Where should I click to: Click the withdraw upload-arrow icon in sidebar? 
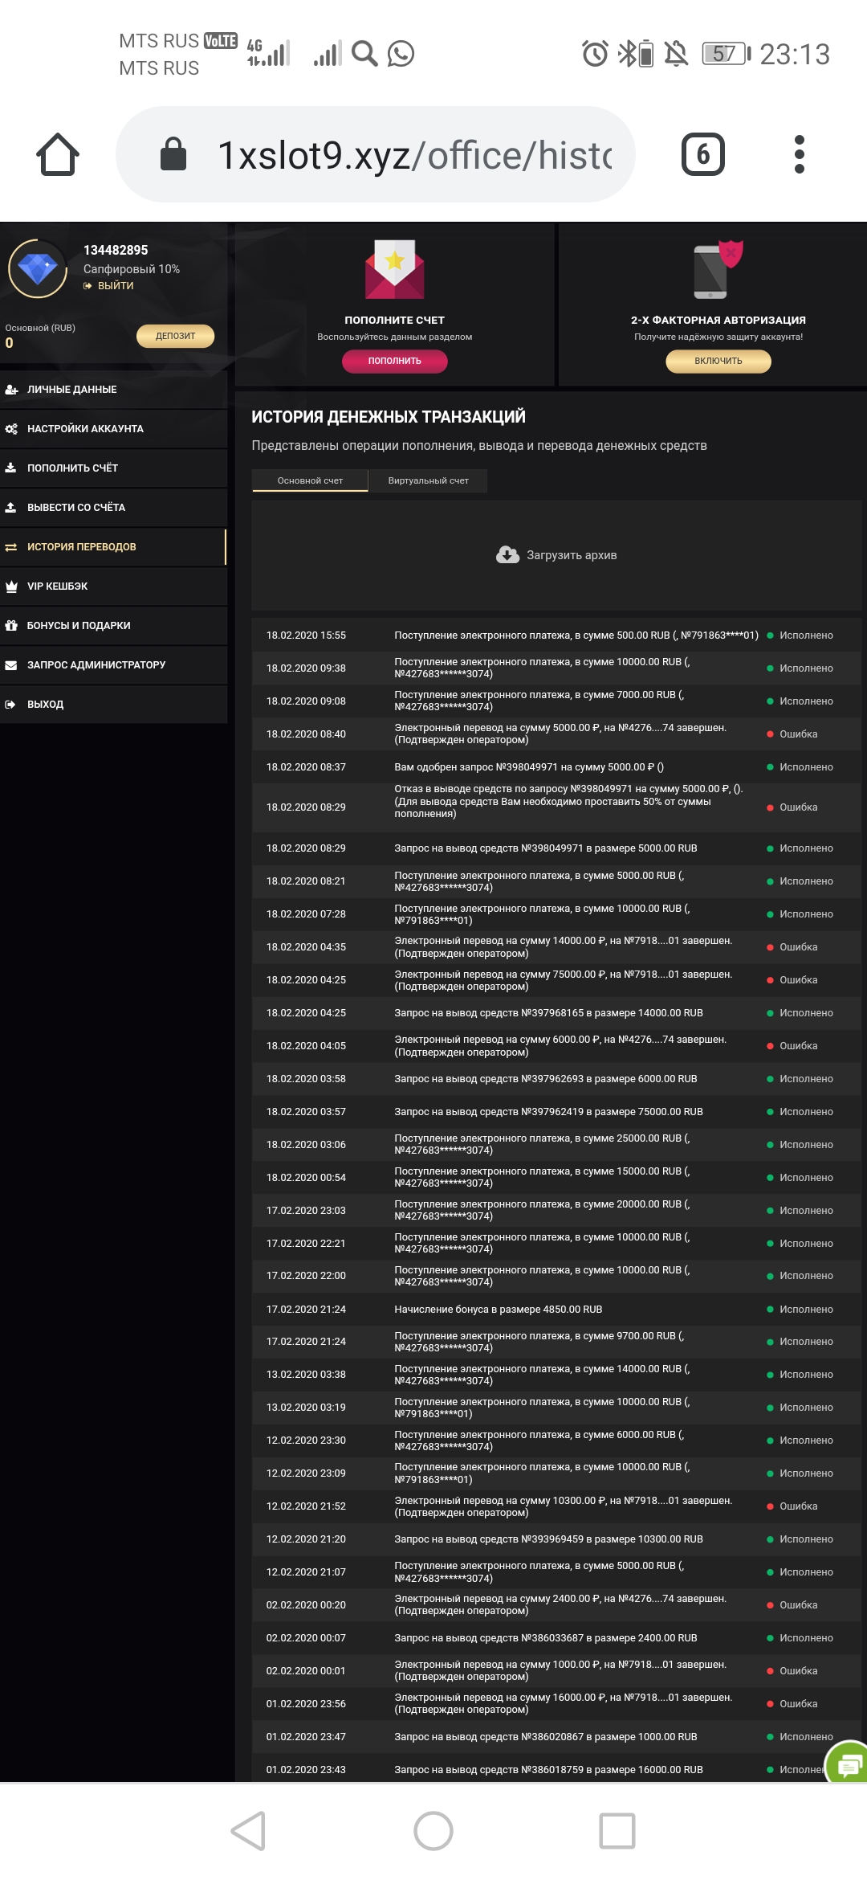point(11,507)
